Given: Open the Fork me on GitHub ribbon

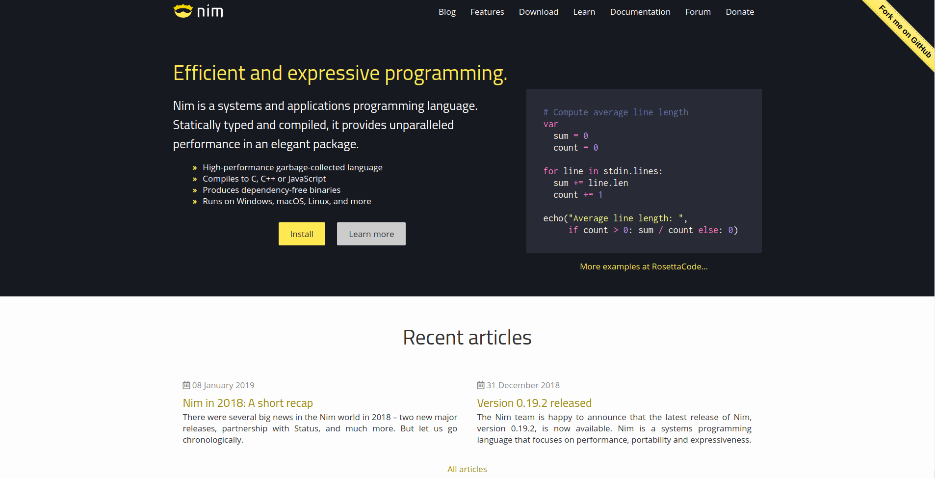Looking at the screenshot, I should [x=904, y=31].
